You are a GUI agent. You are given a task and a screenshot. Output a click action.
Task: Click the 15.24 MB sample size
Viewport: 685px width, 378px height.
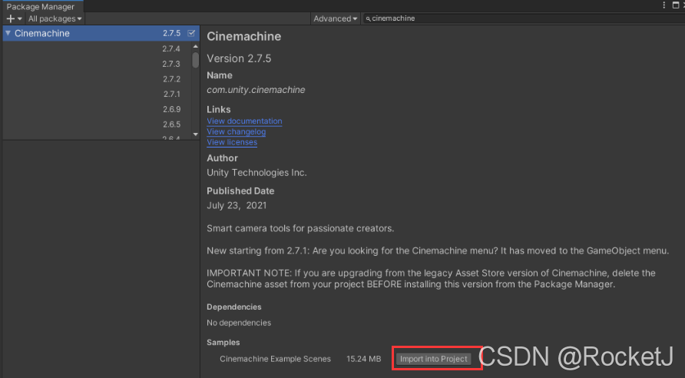coord(363,359)
